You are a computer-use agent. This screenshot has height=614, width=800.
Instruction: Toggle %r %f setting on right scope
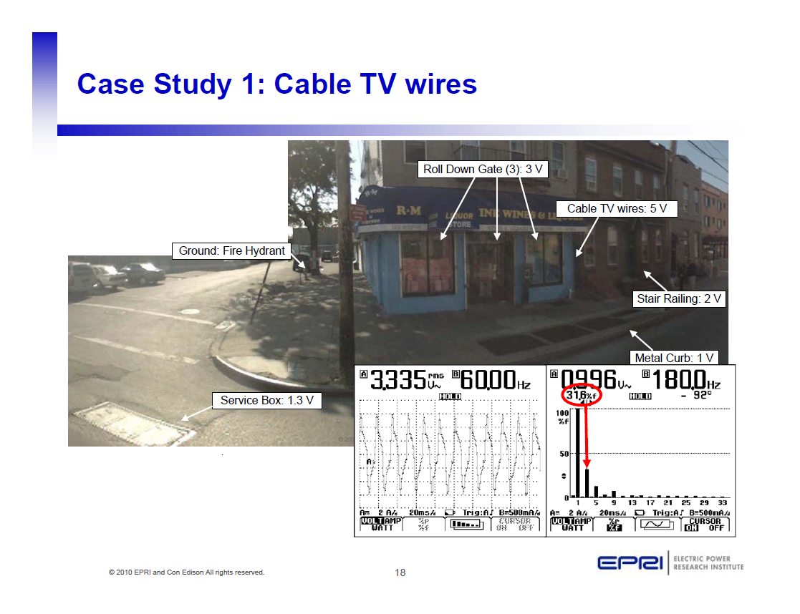[x=614, y=525]
